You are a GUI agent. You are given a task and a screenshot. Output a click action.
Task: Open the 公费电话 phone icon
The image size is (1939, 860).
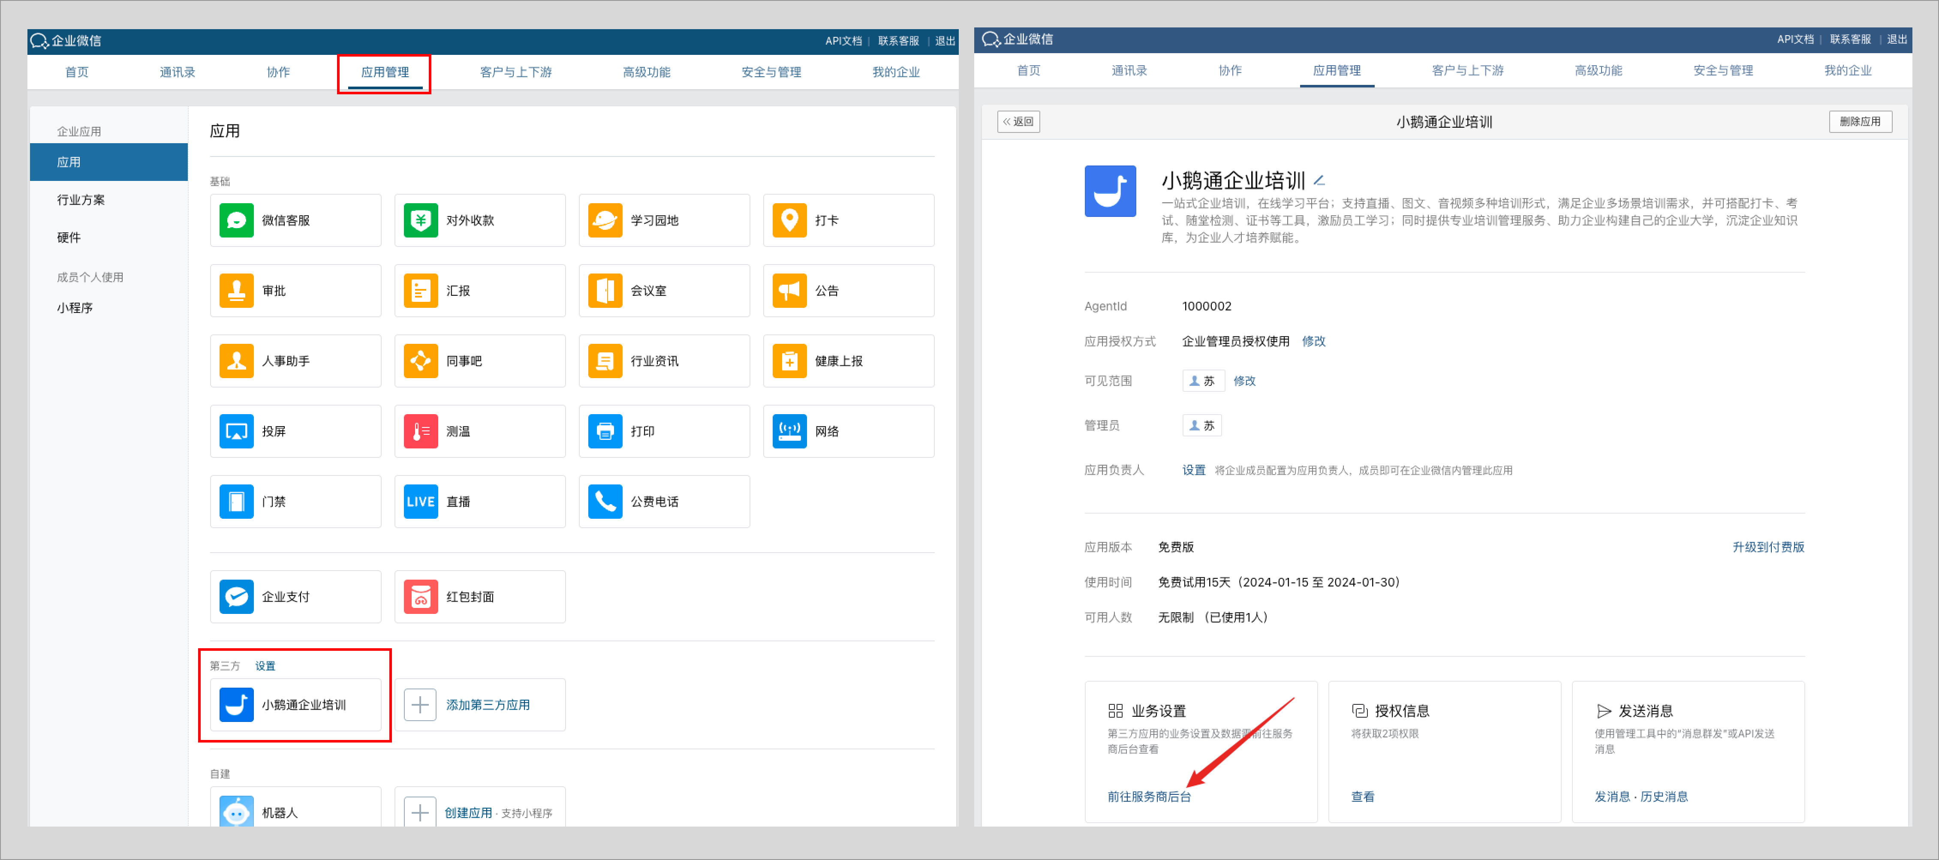pos(605,502)
